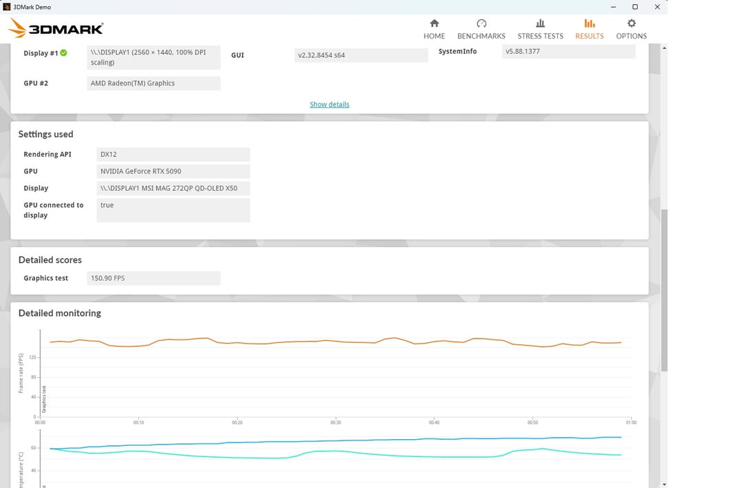Screen dimensions: 743x488
Task: Click the DX12 rendering API value
Action: 173,155
